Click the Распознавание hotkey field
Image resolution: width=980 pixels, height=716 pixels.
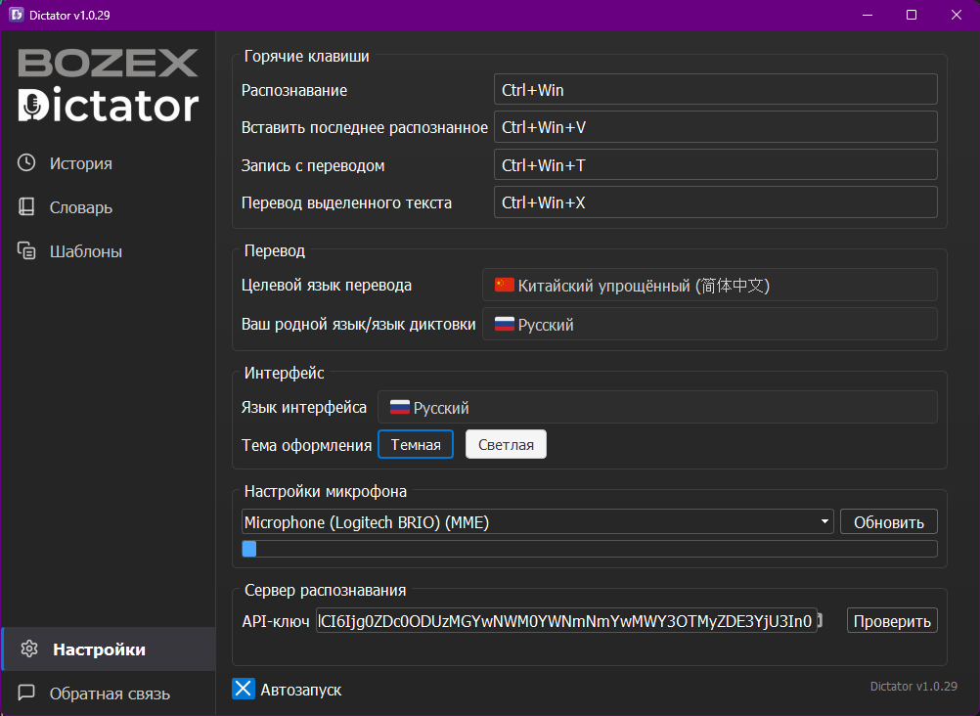[x=716, y=89]
